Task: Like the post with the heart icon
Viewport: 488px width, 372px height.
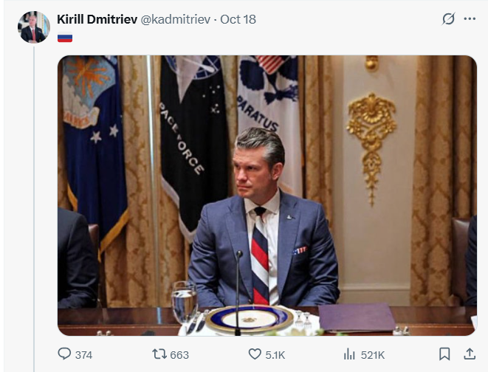Action: pos(254,354)
